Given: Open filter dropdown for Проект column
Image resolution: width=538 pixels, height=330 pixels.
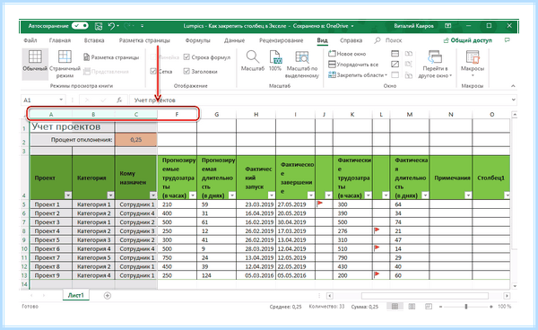Looking at the screenshot, I should [x=68, y=195].
